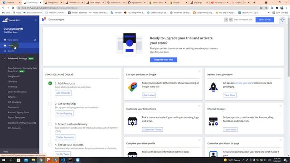Click the Enable Payments button

click(65, 137)
